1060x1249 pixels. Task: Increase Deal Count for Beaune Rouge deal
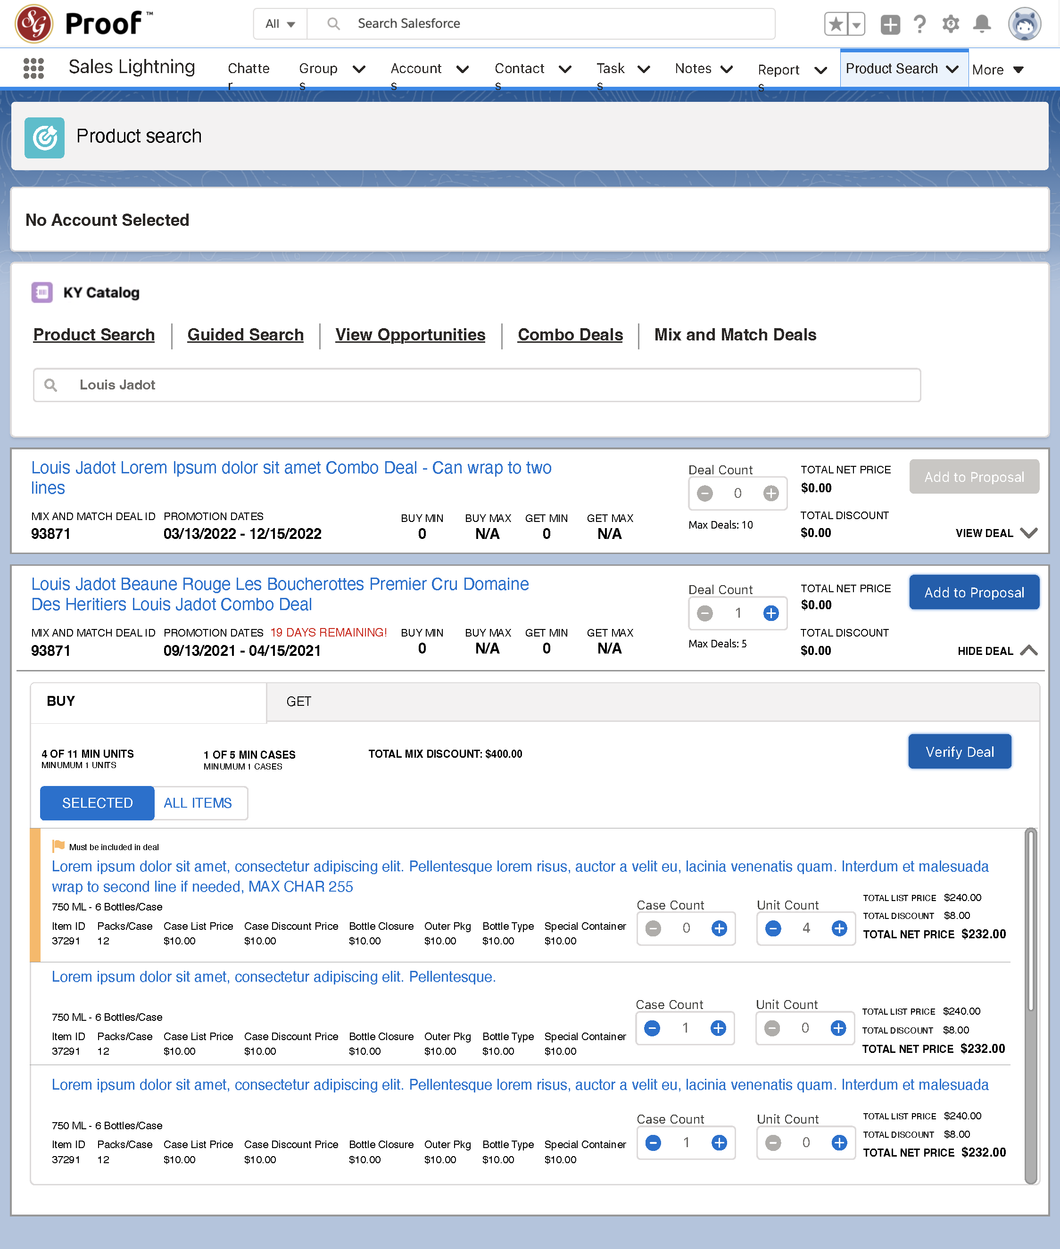pos(771,613)
